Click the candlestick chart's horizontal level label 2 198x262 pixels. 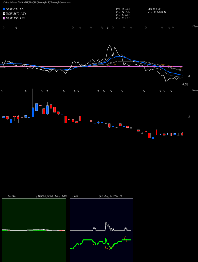[189, 116]
